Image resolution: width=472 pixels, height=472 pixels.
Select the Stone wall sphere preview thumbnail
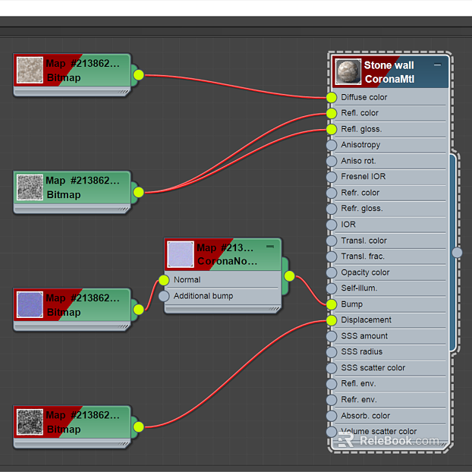348,72
